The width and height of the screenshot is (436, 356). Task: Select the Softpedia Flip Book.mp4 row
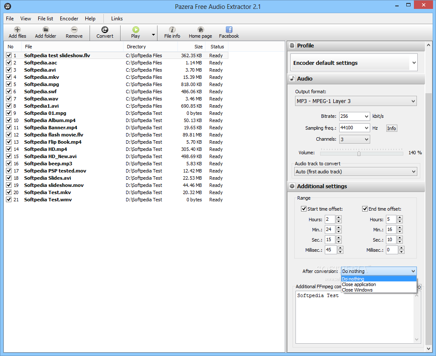pos(116,142)
